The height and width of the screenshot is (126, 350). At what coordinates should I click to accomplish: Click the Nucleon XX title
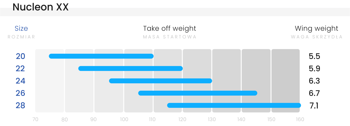(x=41, y=7)
